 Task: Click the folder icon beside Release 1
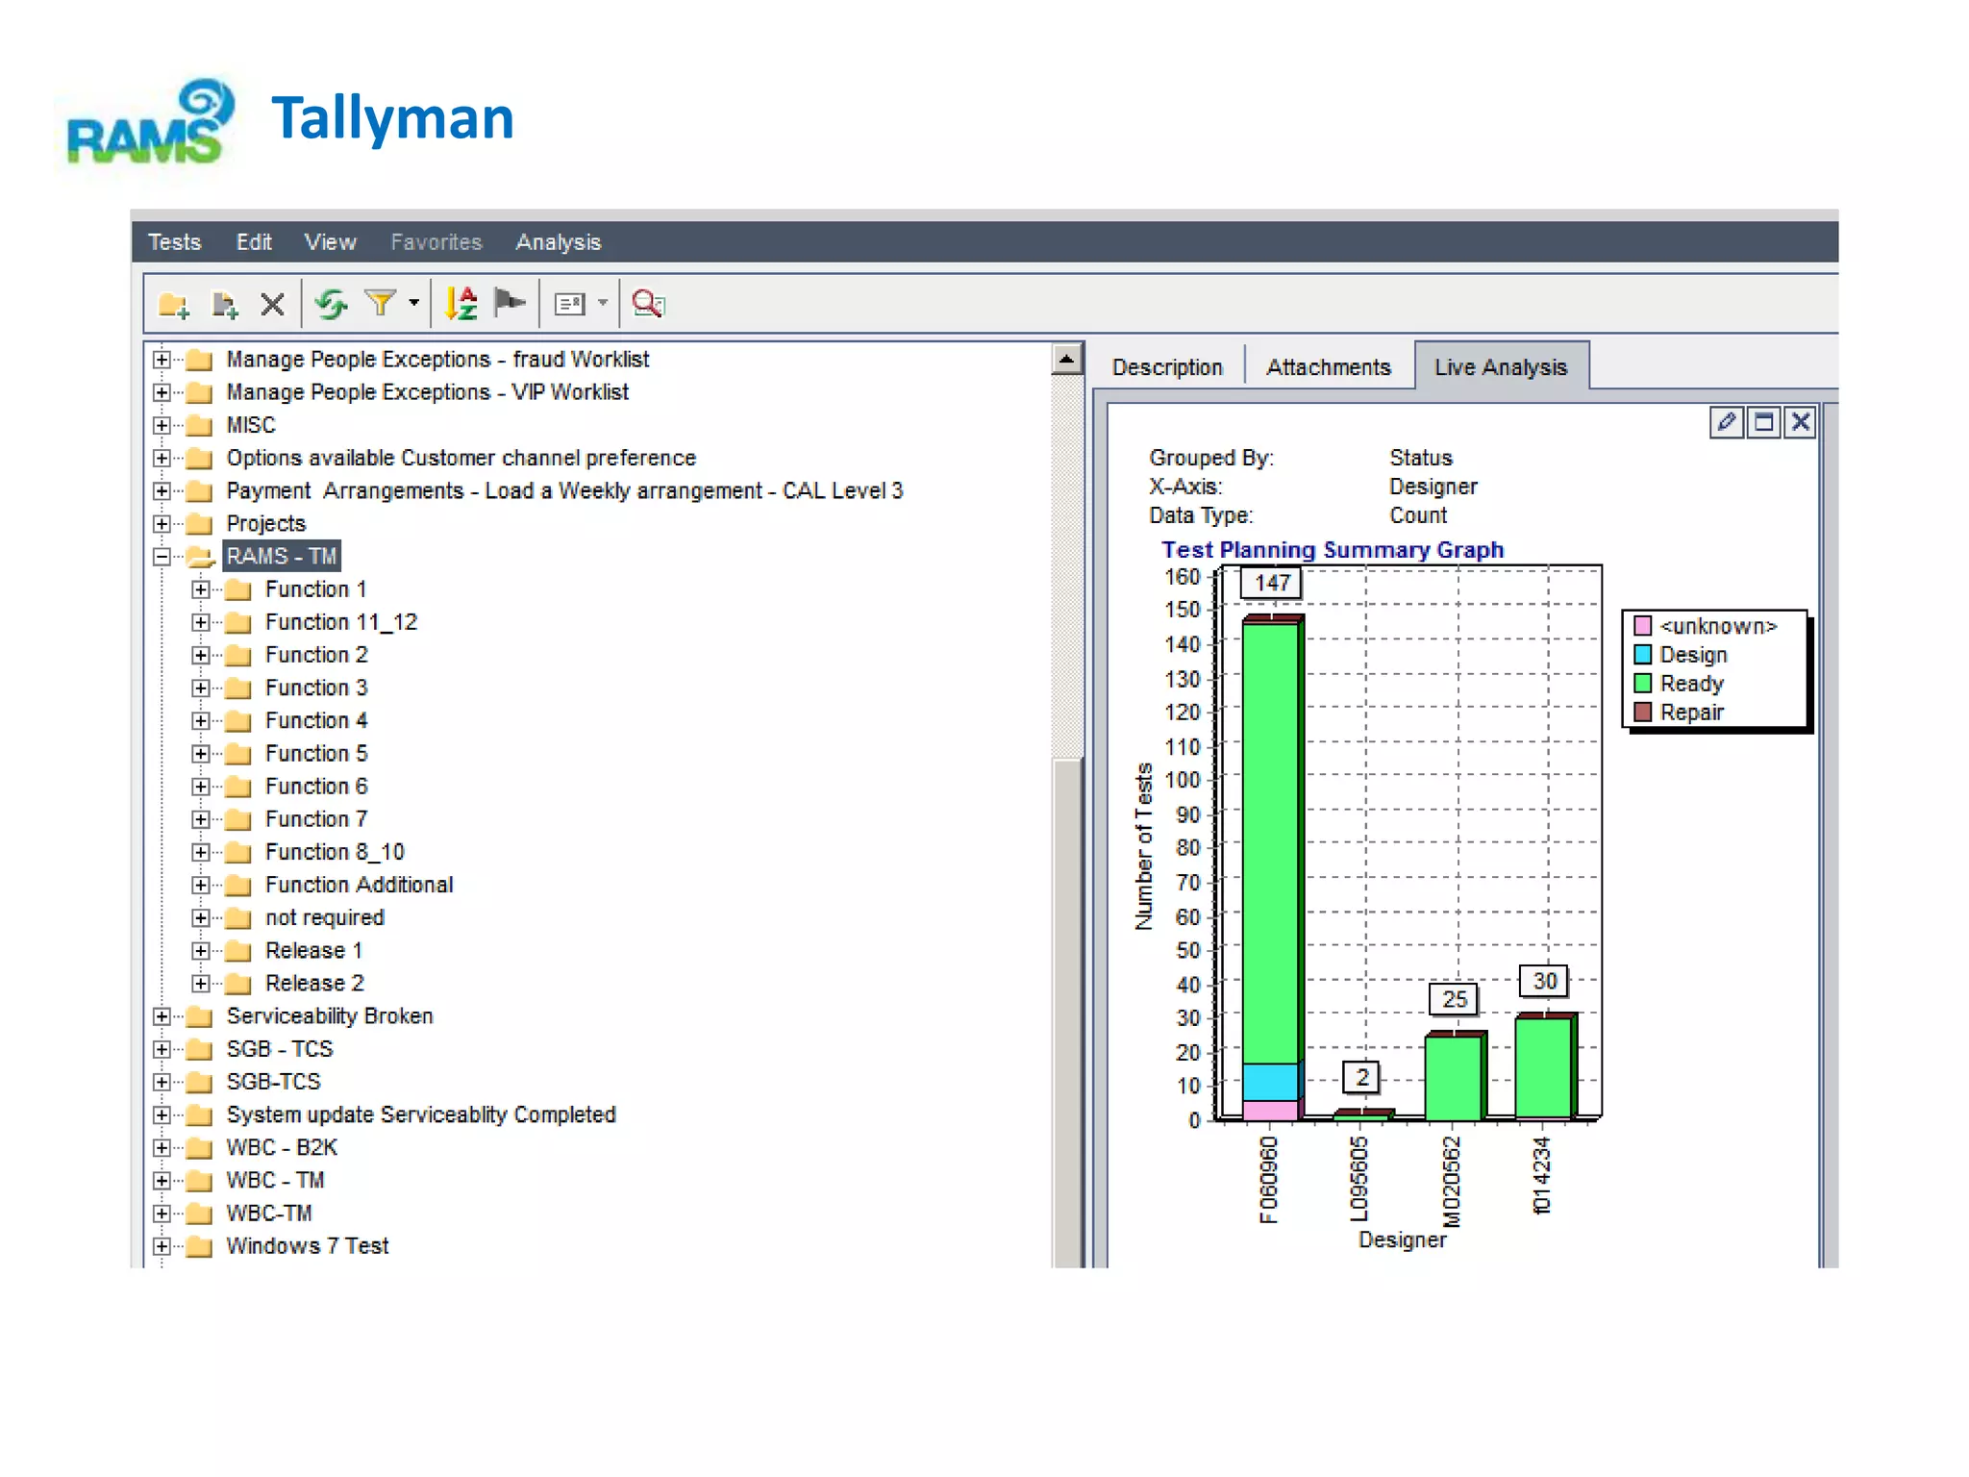tap(238, 951)
